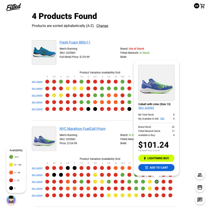Click the bearded user avatar
The image size is (211, 211).
[11, 200]
